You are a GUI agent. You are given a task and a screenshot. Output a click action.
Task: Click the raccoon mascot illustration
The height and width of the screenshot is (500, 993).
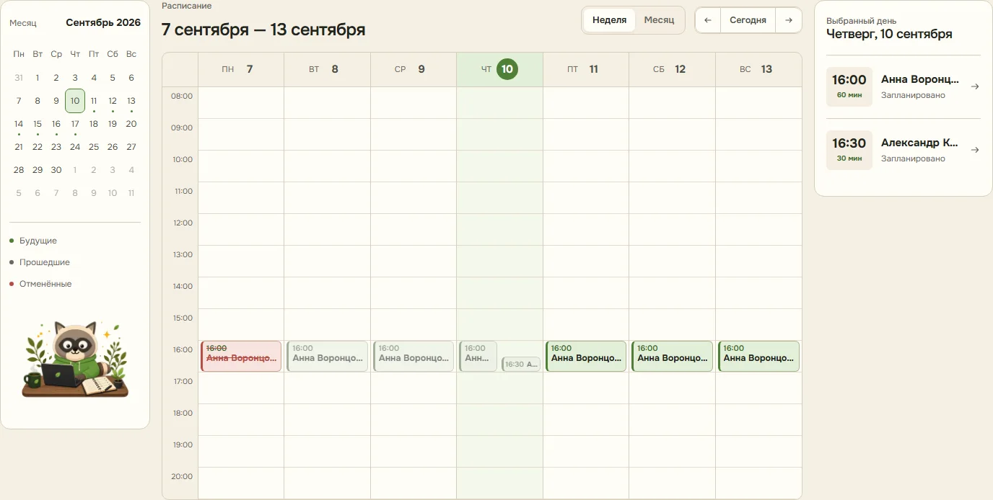(75, 359)
